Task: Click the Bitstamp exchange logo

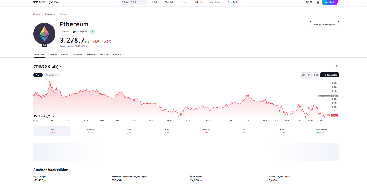Action: point(74,31)
